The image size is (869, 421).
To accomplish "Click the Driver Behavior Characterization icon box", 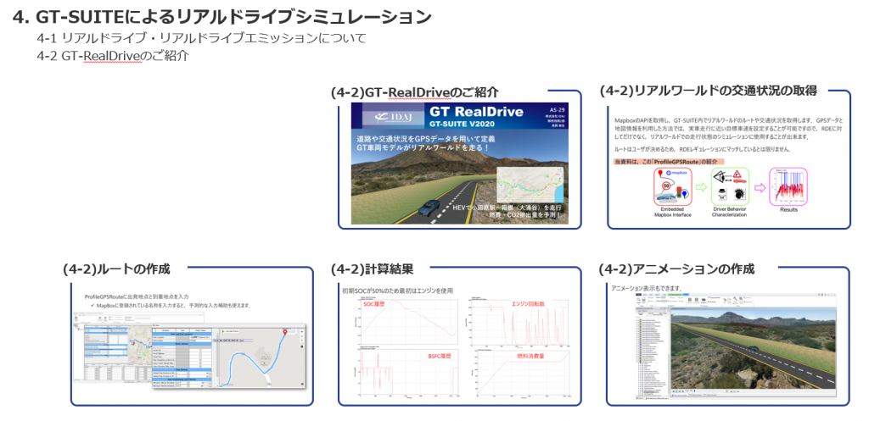I will [730, 188].
